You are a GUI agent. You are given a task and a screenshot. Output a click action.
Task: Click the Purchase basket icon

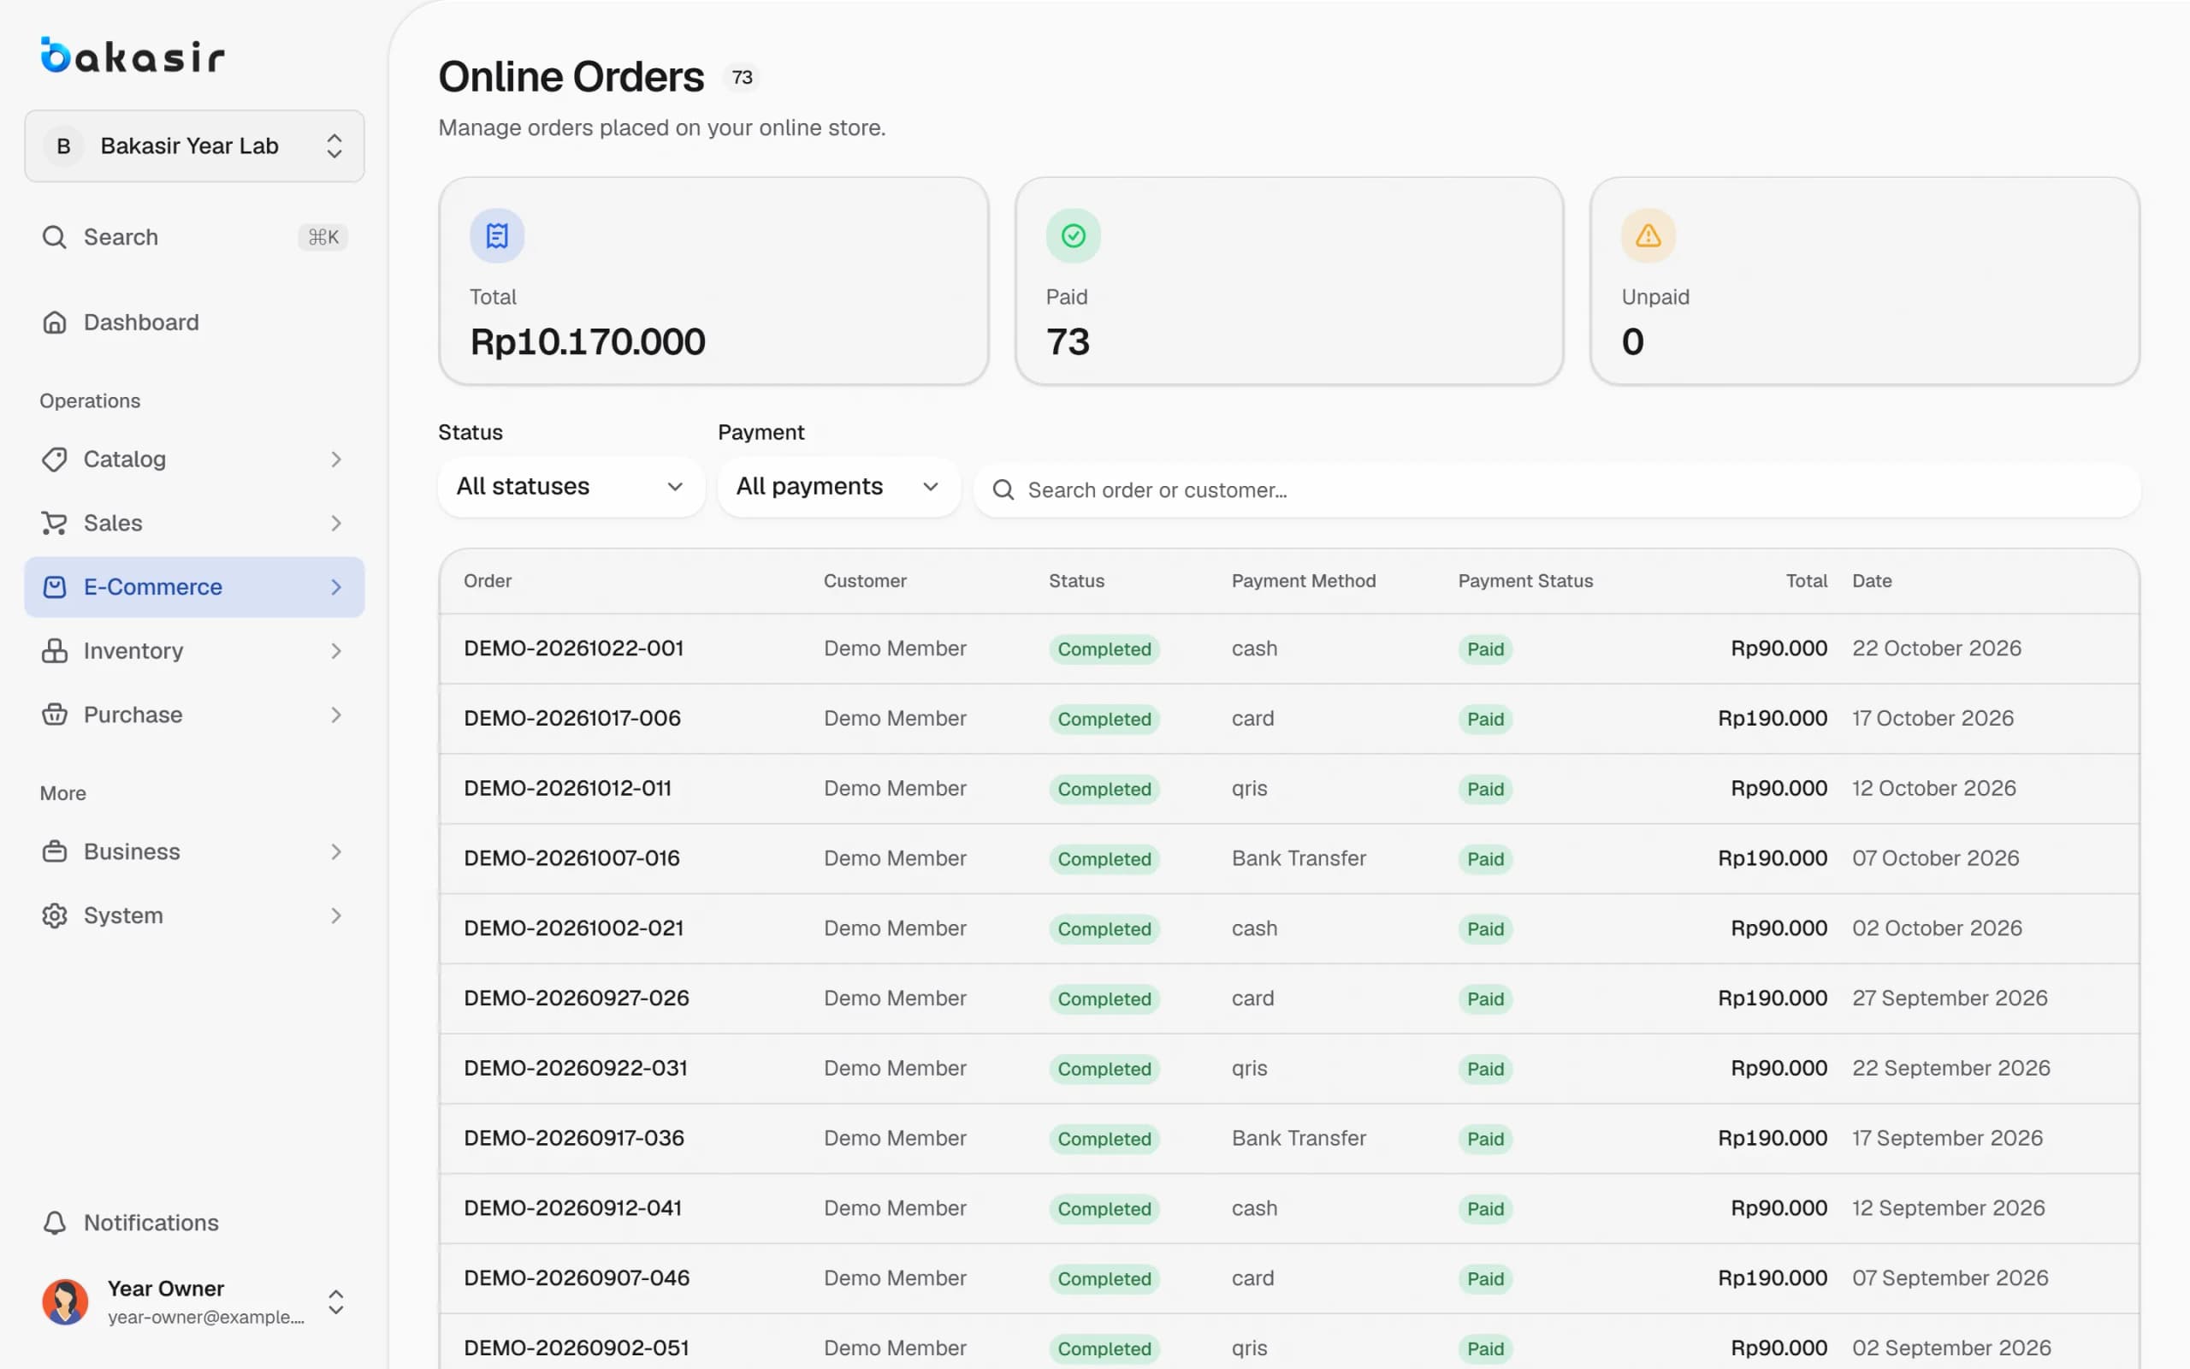(x=54, y=714)
